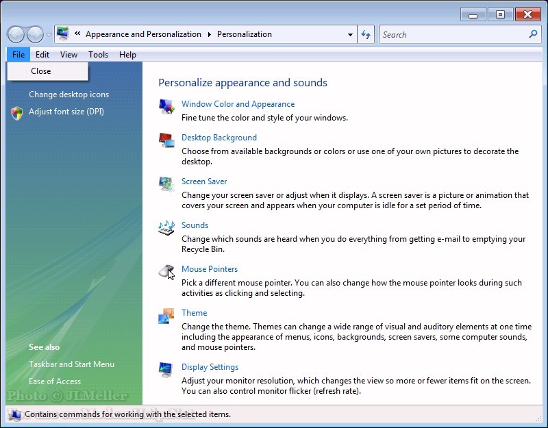This screenshot has width=548, height=428.
Task: Close the Personalization window
Action: (x=527, y=14)
